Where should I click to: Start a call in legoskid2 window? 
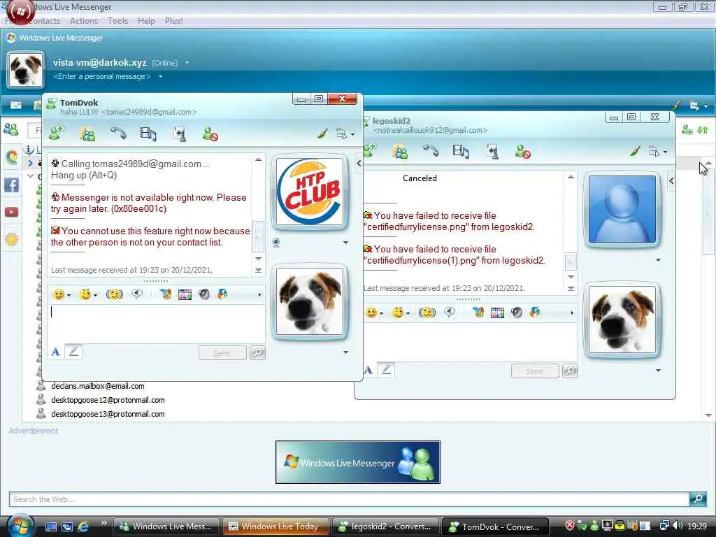point(430,152)
